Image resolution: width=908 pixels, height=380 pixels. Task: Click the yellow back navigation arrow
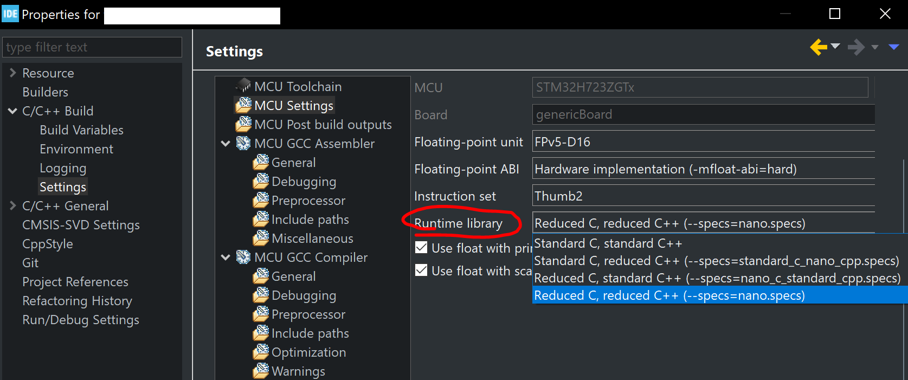tap(817, 47)
